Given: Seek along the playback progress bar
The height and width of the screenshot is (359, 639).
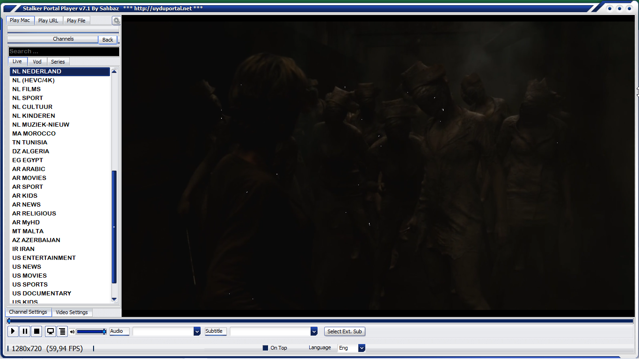Looking at the screenshot, I should click(x=320, y=321).
